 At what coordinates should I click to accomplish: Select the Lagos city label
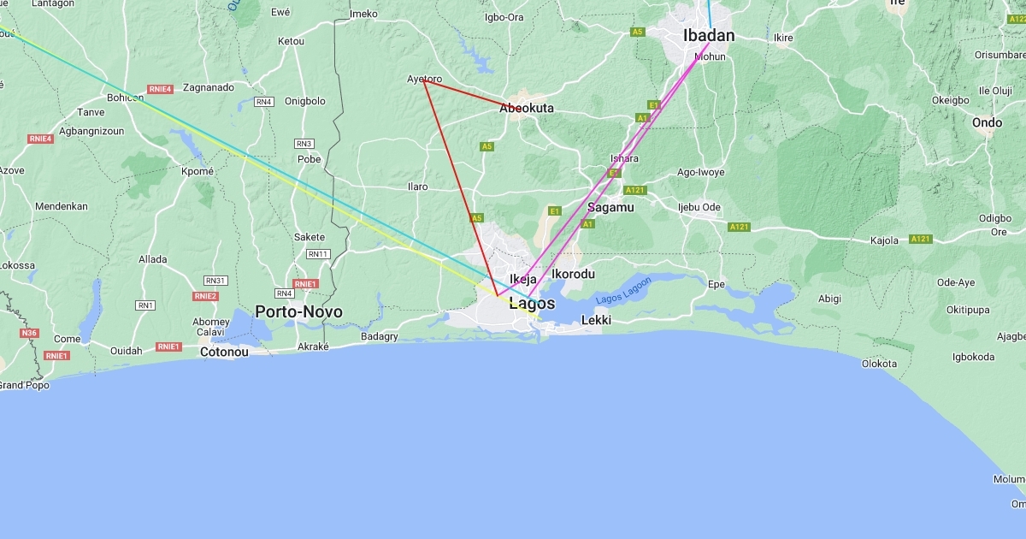tap(532, 304)
